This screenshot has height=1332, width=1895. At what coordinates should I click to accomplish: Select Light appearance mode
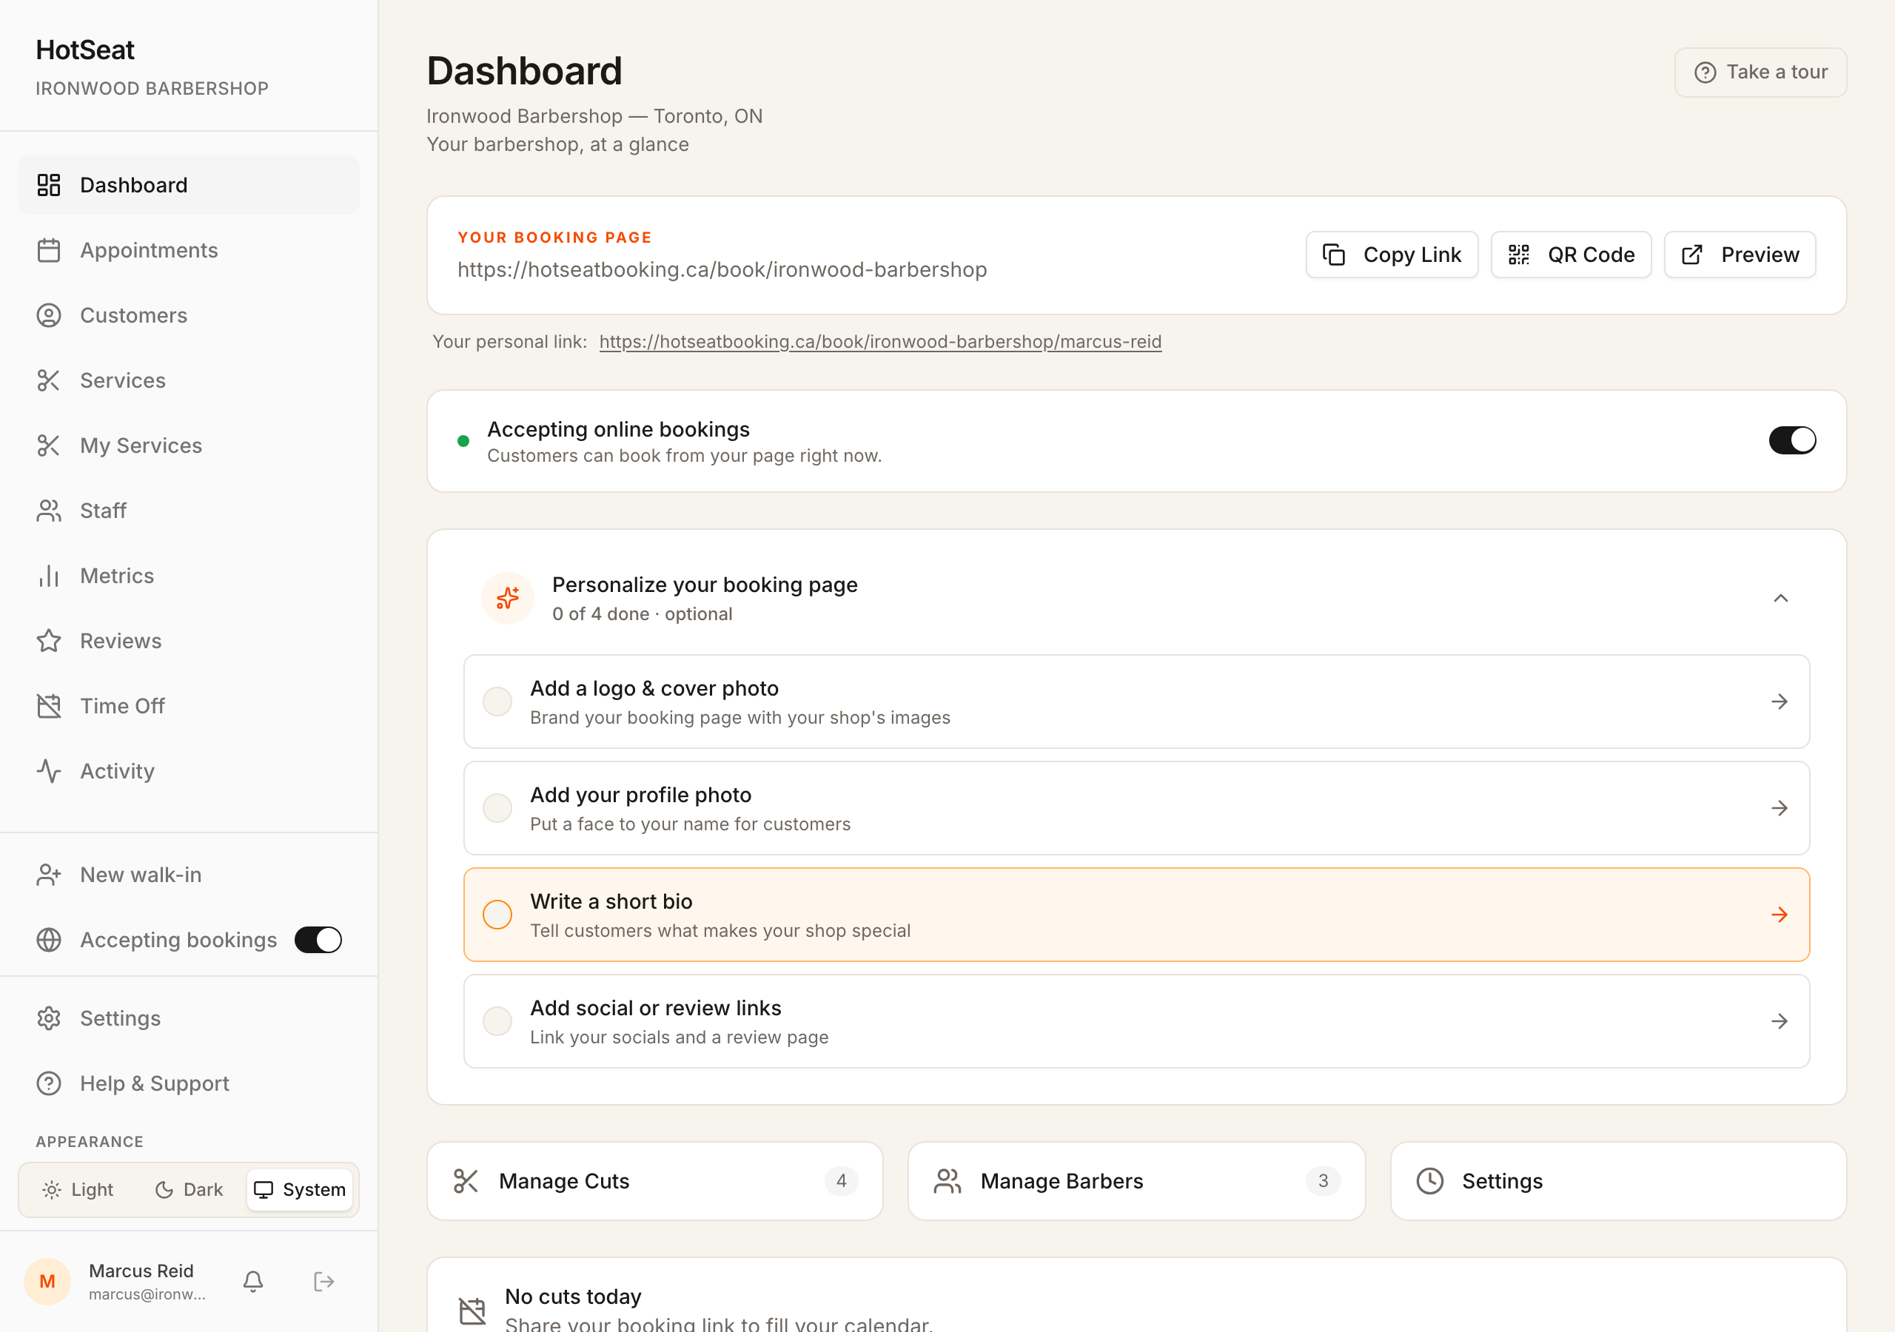point(78,1190)
